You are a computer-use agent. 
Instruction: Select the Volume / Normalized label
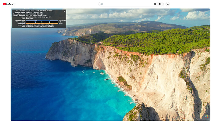pyautogui.click(x=19, y=16)
